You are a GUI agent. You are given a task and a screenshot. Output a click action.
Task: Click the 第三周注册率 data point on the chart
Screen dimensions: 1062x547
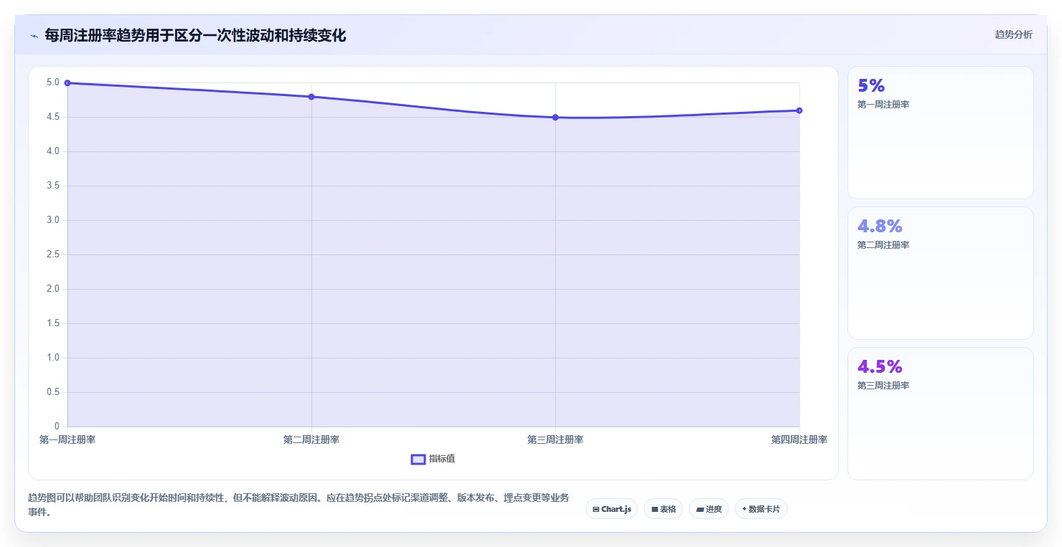tap(555, 118)
